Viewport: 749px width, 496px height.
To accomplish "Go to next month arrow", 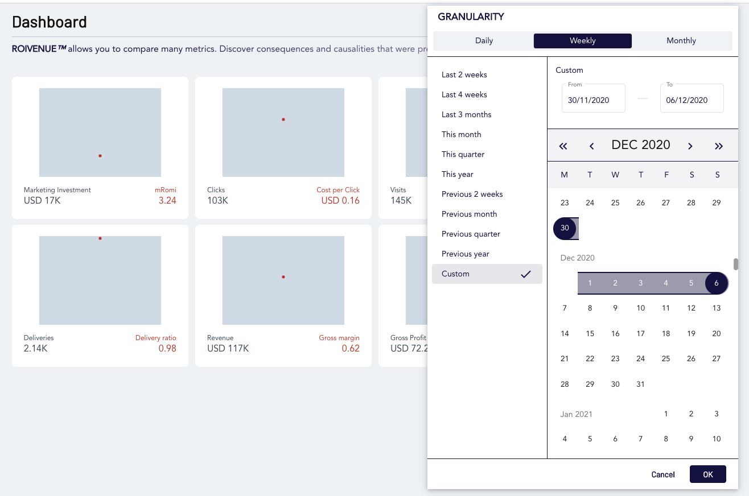I will [690, 146].
